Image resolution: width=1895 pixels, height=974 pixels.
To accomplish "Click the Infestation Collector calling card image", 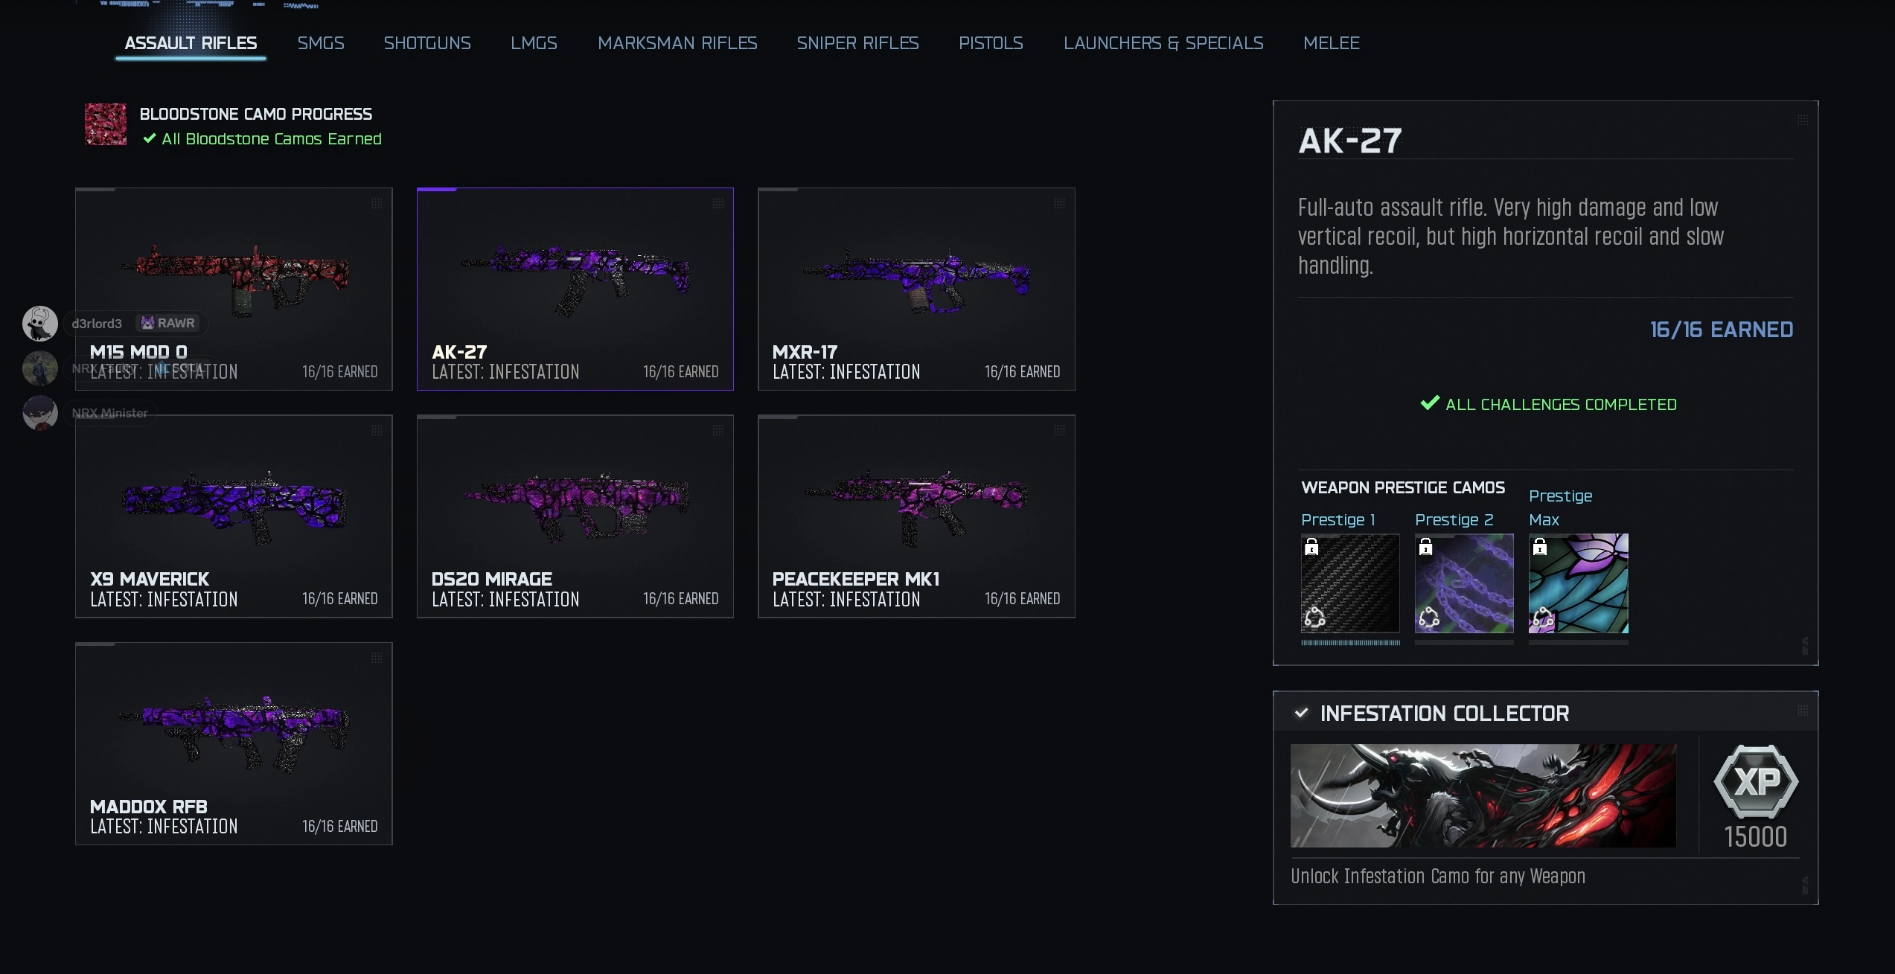I will (x=1483, y=795).
